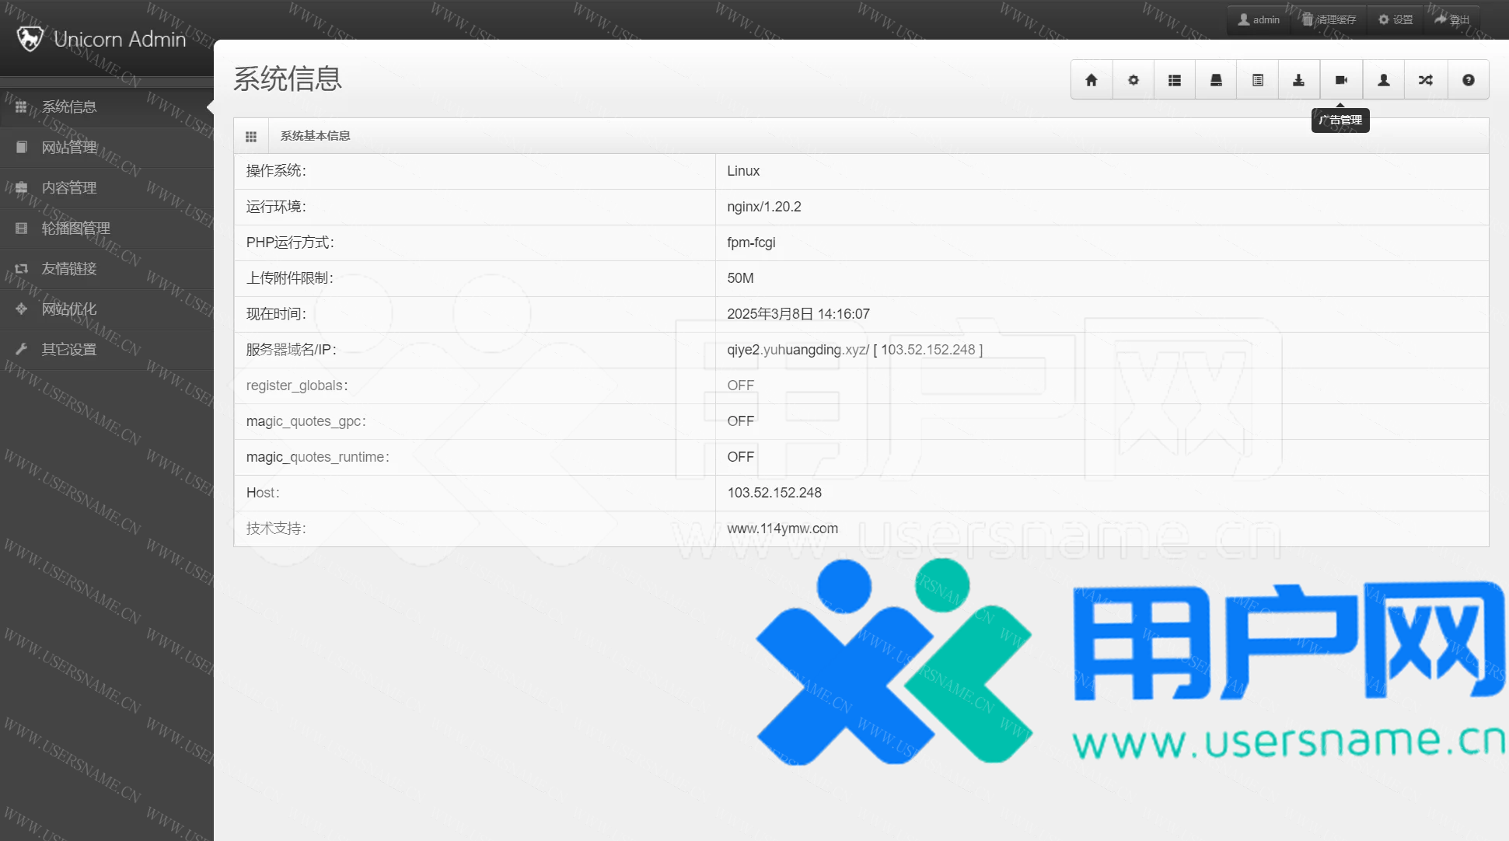Expand 内容管理 sidebar menu
This screenshot has height=841, width=1509.
[x=69, y=188]
